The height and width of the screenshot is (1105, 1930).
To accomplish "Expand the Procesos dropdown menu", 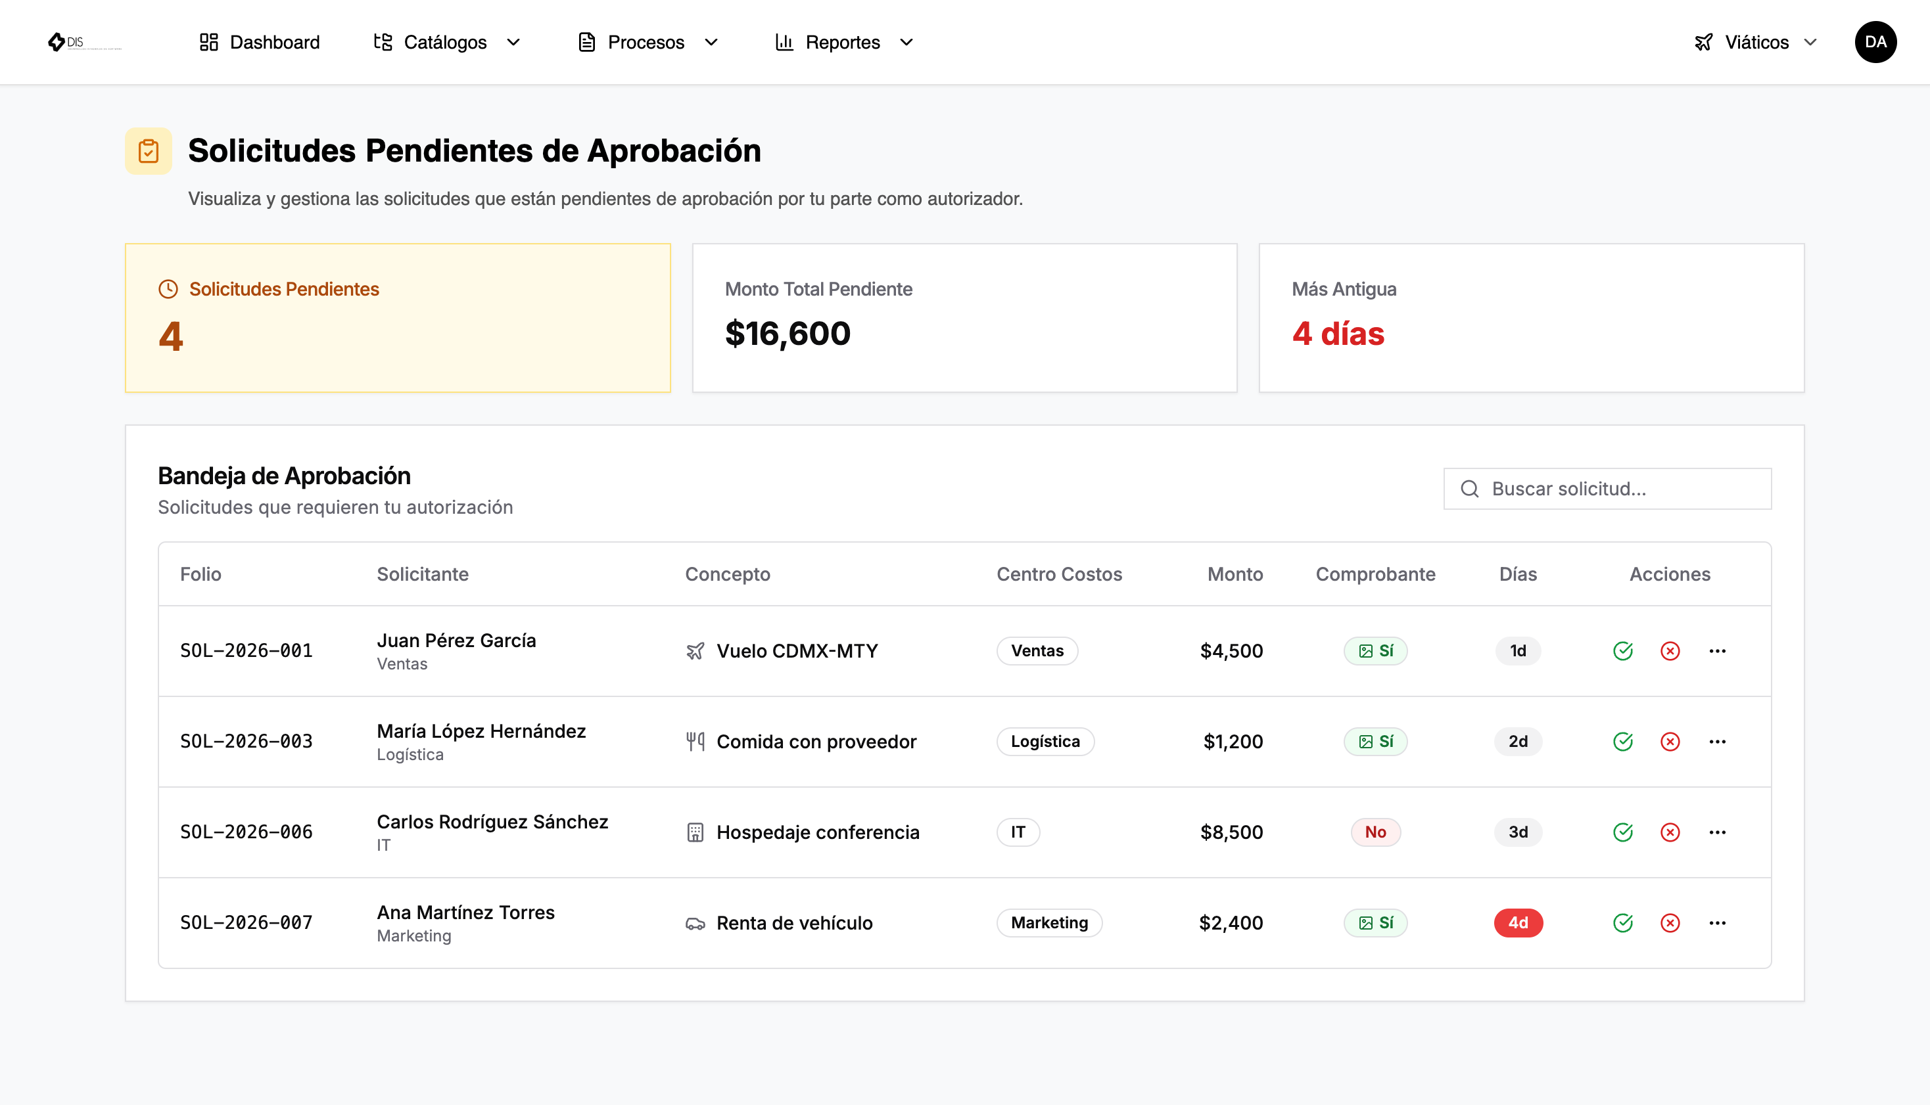I will (x=647, y=42).
